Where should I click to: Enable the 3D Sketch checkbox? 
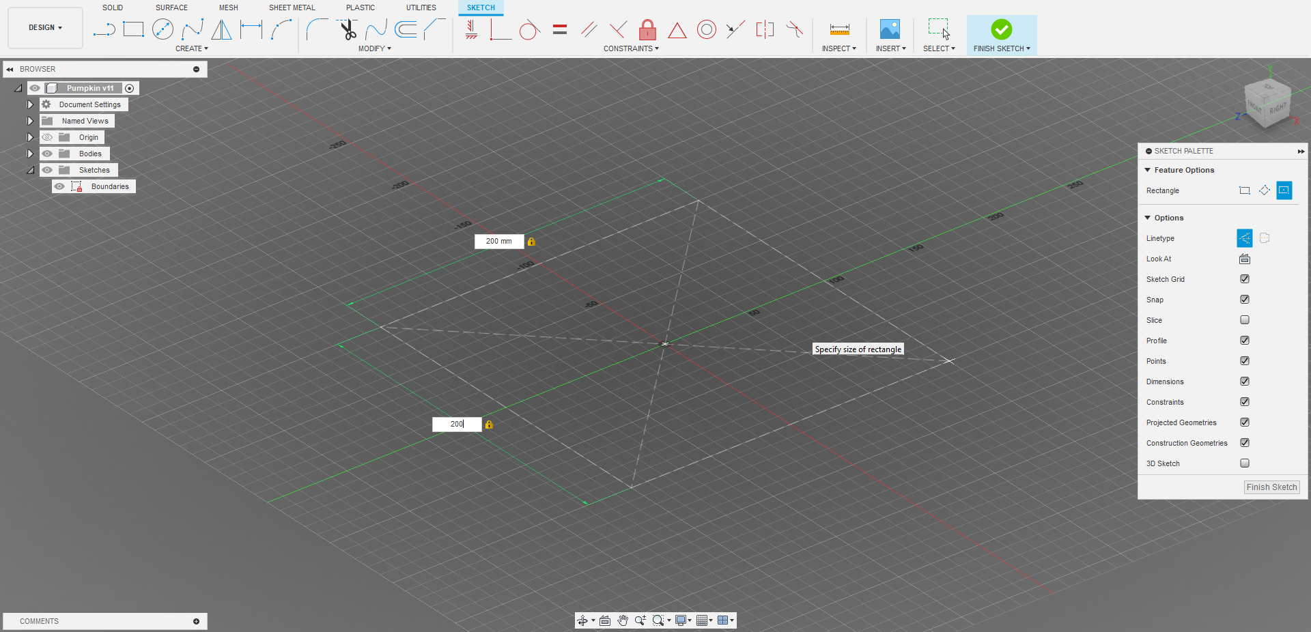click(1245, 463)
